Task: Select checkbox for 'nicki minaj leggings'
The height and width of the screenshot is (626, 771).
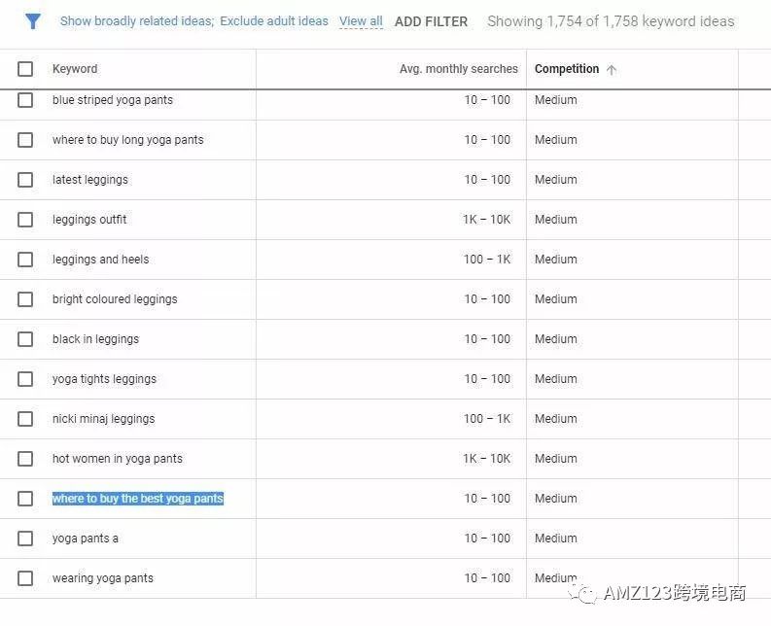Action: tap(25, 419)
